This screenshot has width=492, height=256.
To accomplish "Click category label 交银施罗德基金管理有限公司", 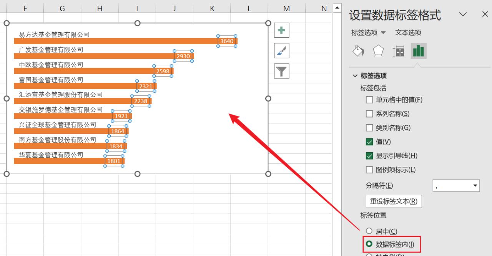I will [61, 110].
